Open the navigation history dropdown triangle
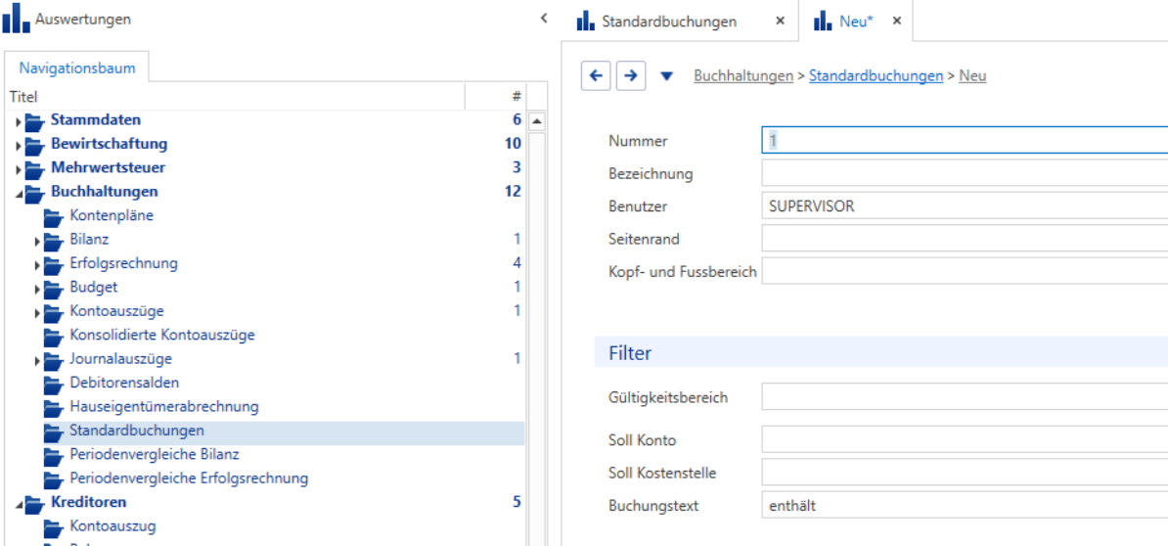Viewport: 1168px width, 546px height. (x=667, y=76)
